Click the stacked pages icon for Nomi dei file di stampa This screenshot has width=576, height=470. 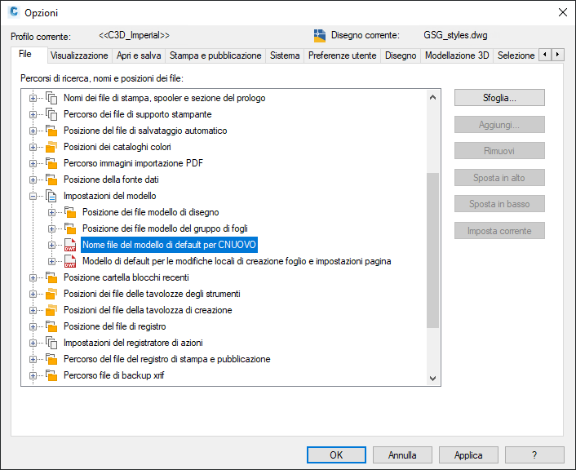[x=51, y=98]
